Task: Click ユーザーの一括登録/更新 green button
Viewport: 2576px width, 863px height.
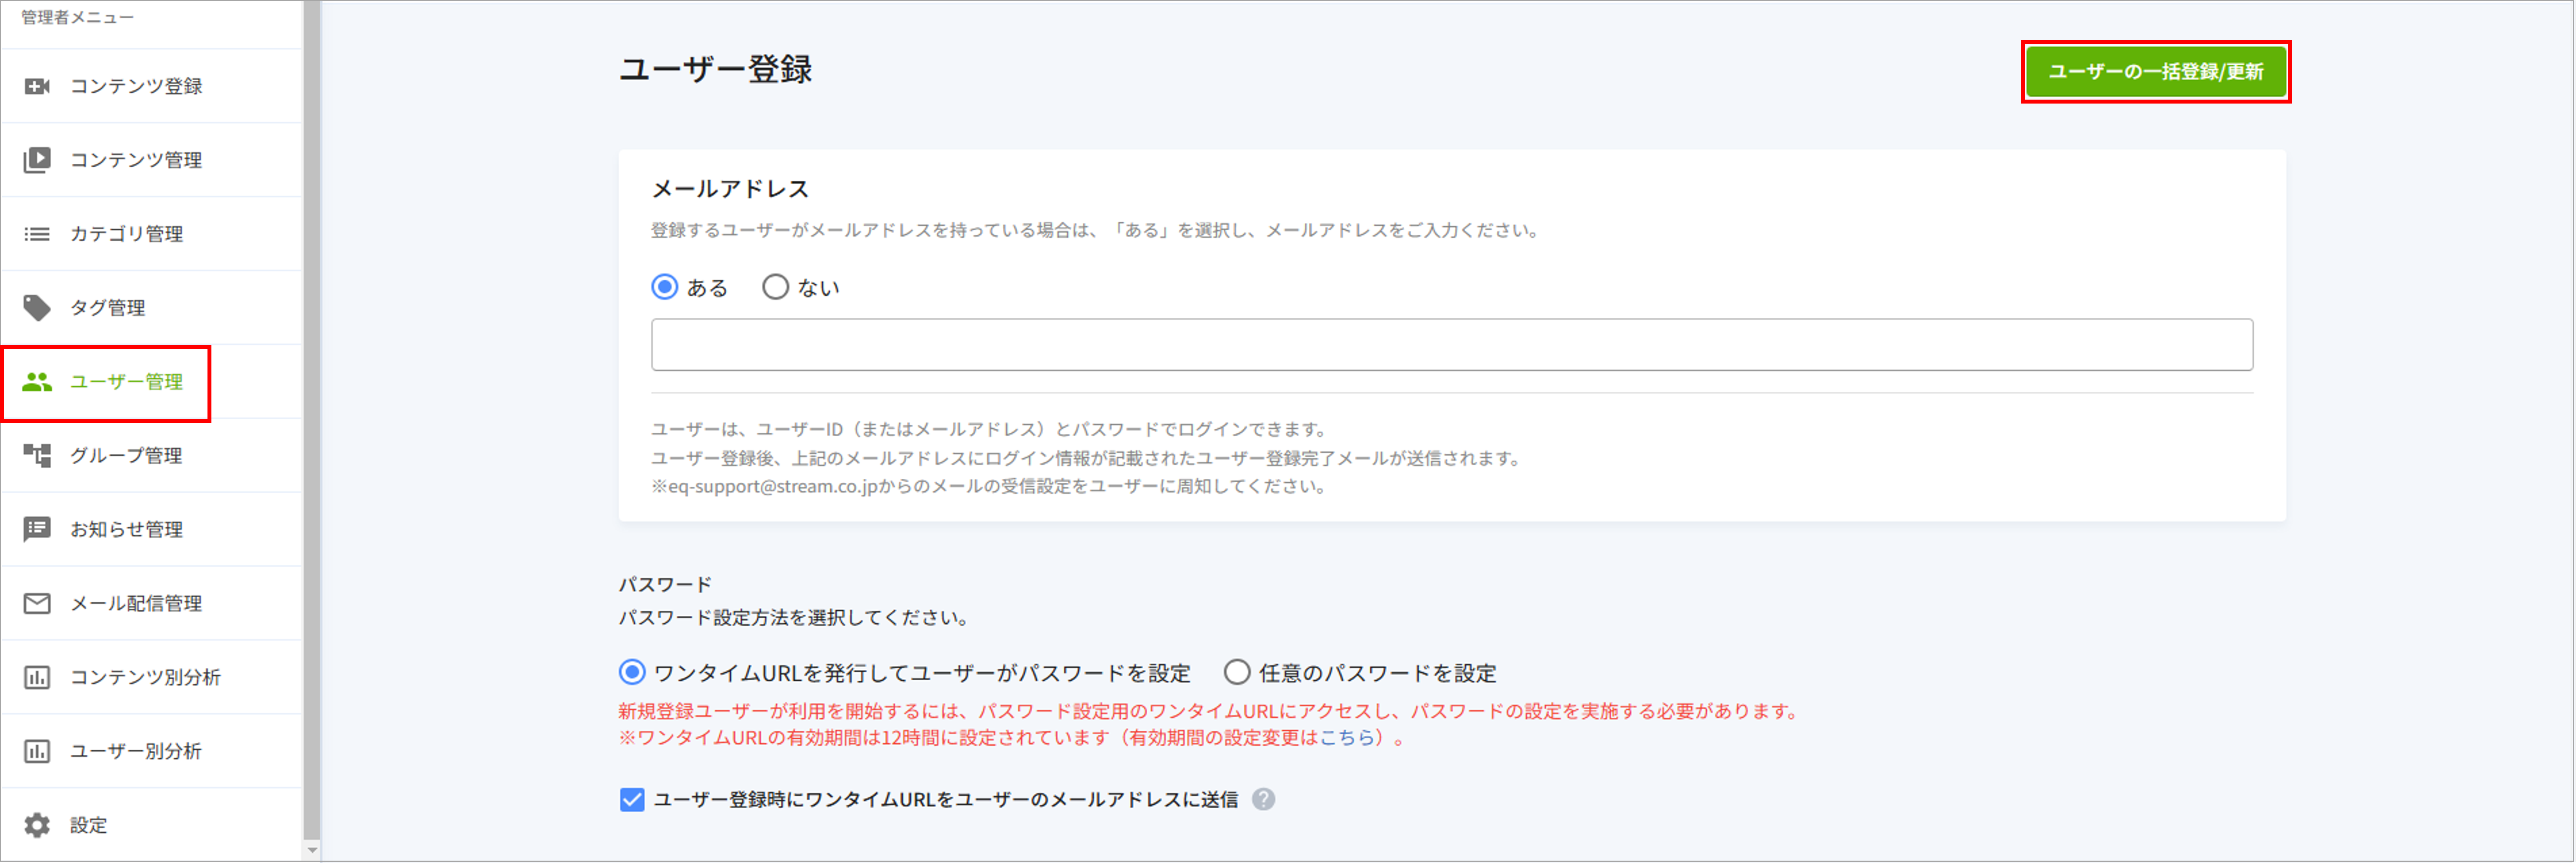Action: coord(2156,72)
